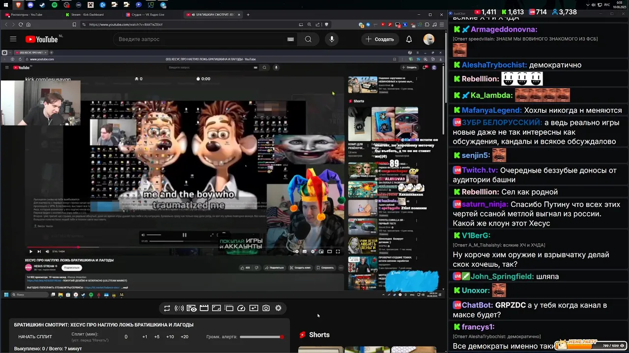Go to browser home page icon
The height and width of the screenshot is (353, 629).
click(x=29, y=25)
